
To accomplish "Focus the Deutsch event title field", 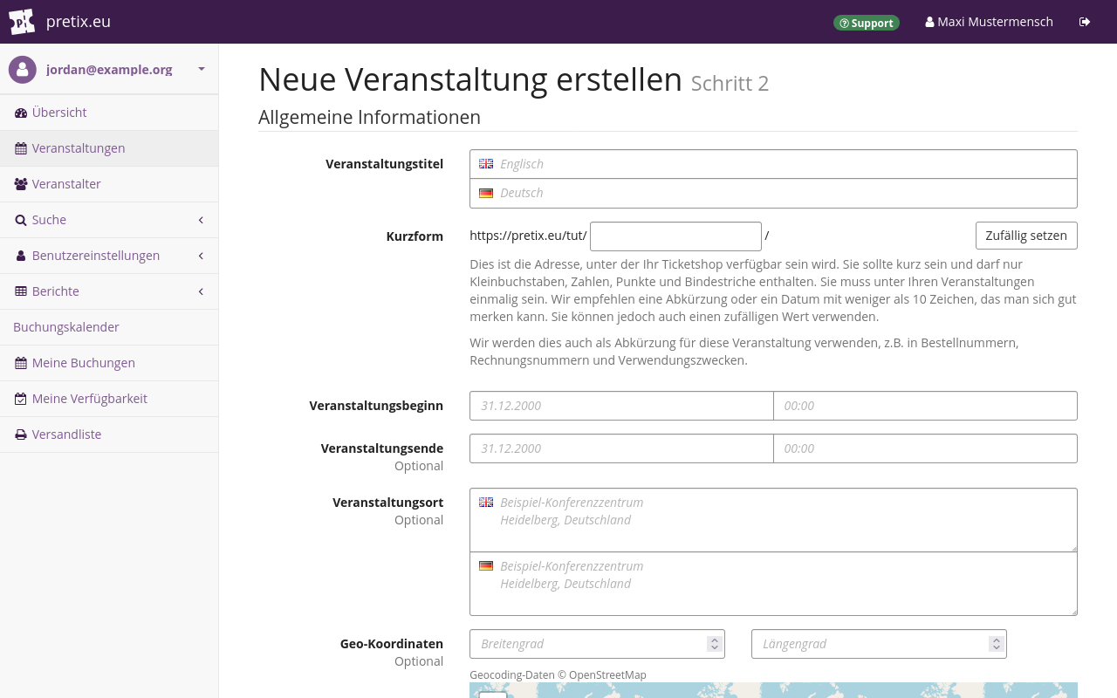I will click(x=773, y=193).
